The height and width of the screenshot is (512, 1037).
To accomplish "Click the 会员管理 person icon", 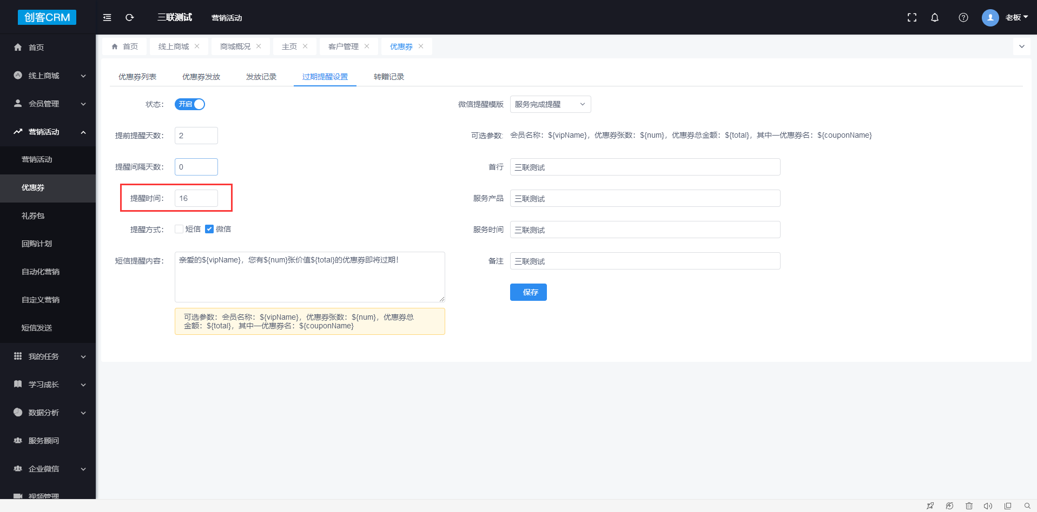I will [18, 103].
